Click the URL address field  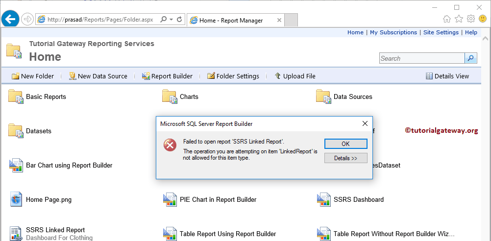click(x=100, y=20)
